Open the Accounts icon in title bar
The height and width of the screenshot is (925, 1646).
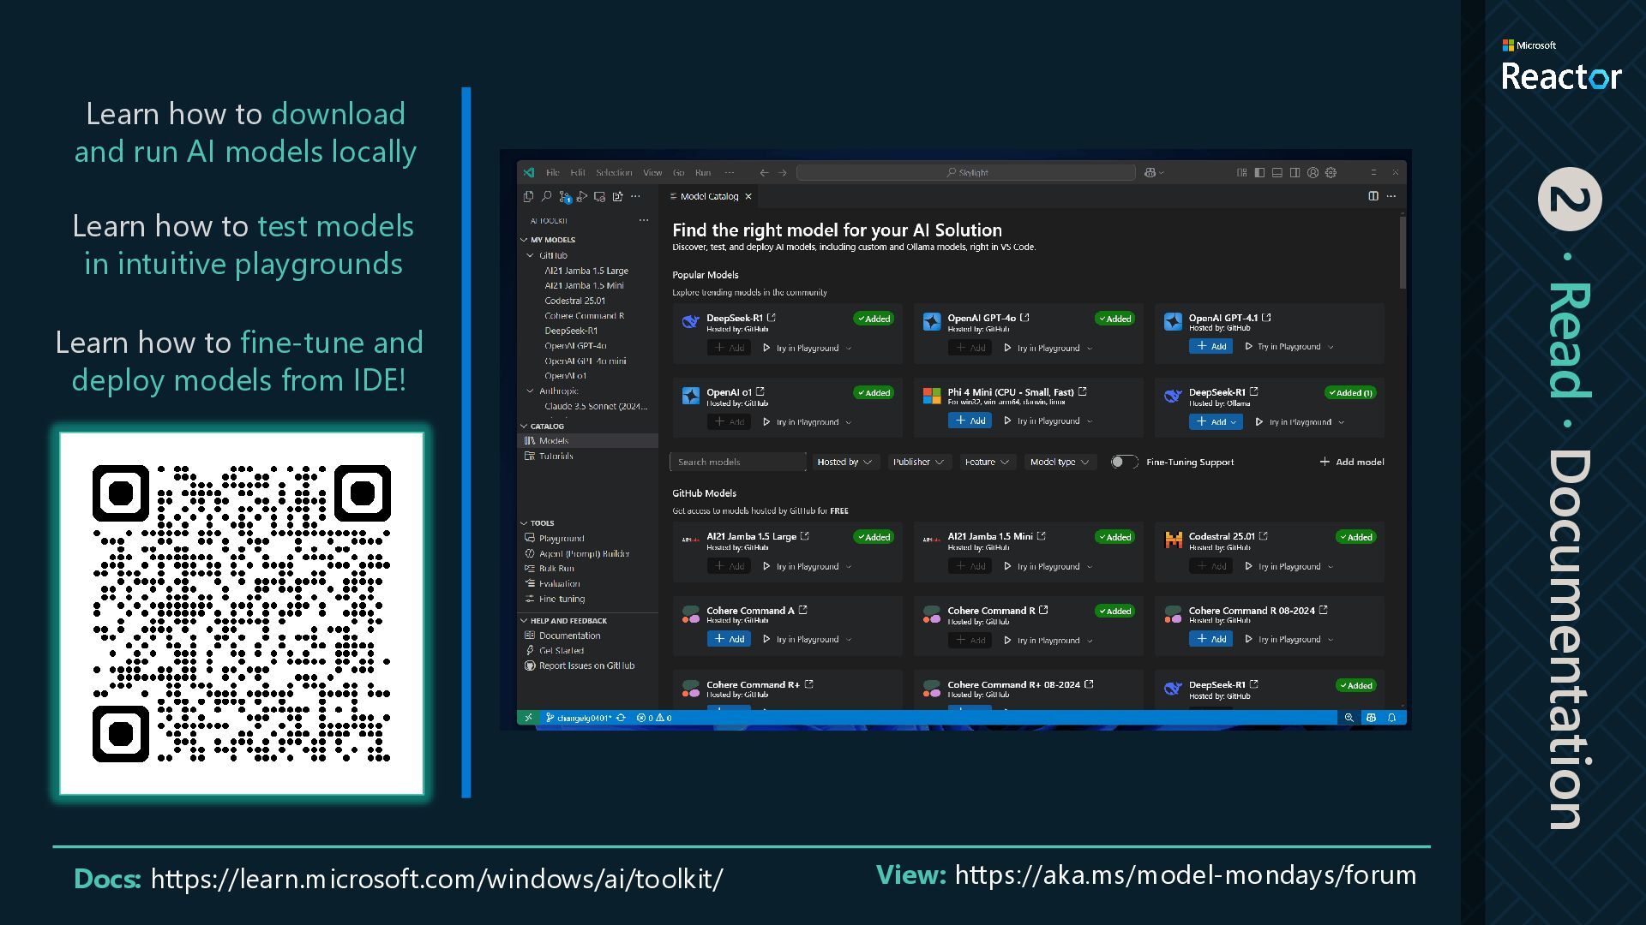click(1313, 172)
